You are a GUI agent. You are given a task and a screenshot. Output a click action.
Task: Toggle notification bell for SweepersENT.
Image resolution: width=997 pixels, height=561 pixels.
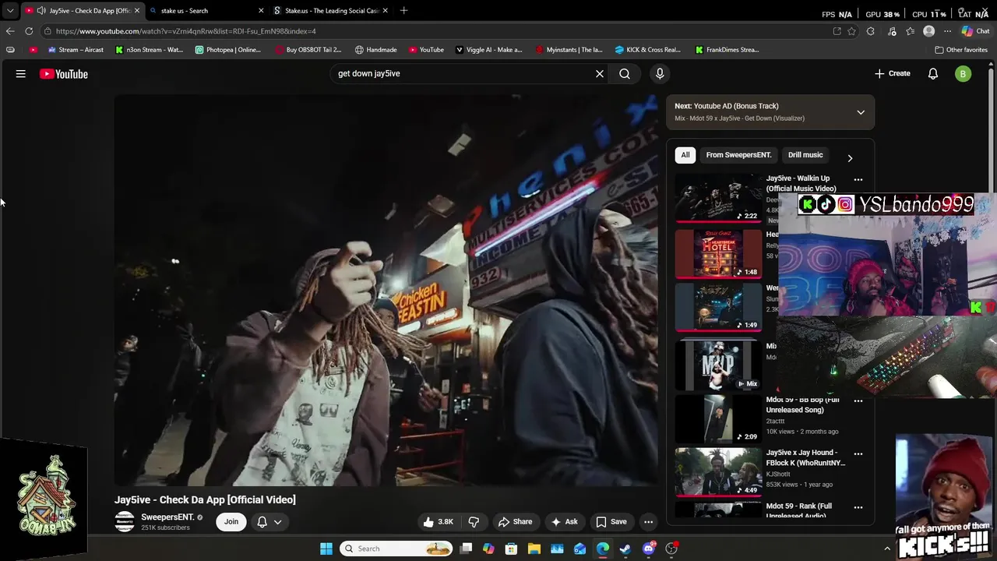click(262, 522)
